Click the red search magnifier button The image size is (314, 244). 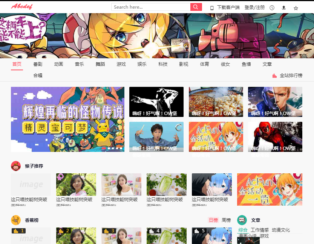coord(196,7)
